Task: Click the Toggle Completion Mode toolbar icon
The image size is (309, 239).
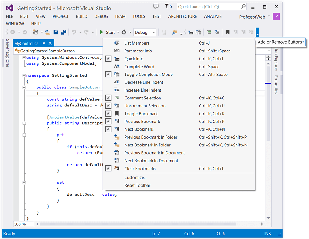Action: pos(198,32)
